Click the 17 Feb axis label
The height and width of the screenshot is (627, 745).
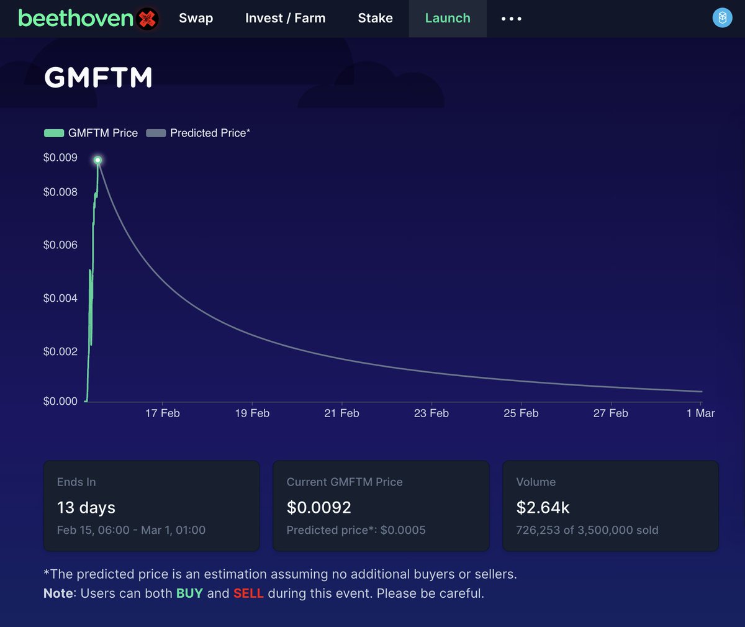[x=163, y=413]
